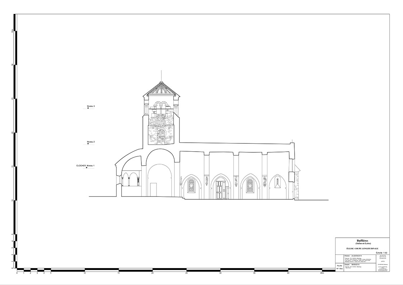Click the 45m label on horizontal scale
The height and width of the screenshot is (285, 403).
(x=322, y=273)
